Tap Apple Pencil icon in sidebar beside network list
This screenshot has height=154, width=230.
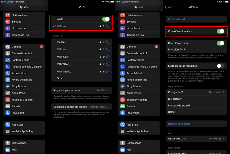pos(8,93)
